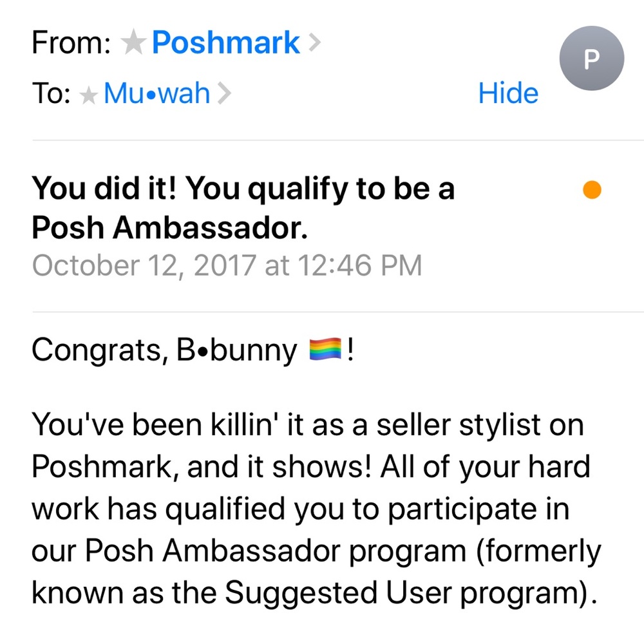The image size is (644, 644).
Task: Tap the rainbow flag emoji in greeting
Action: pos(327,351)
